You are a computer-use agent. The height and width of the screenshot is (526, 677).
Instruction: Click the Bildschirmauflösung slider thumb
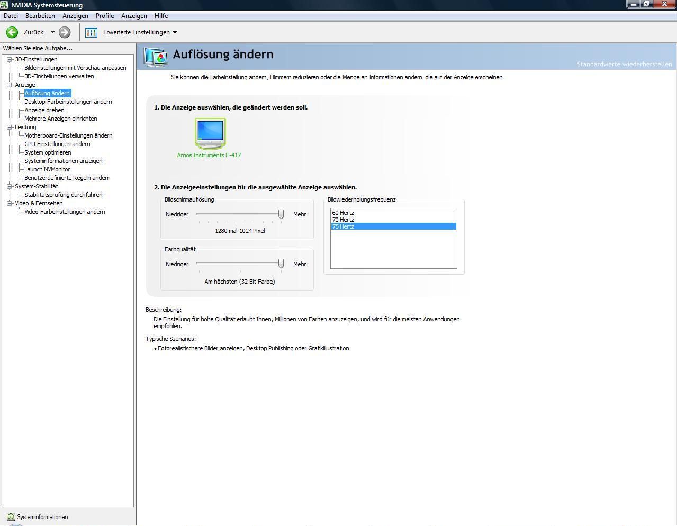[281, 214]
